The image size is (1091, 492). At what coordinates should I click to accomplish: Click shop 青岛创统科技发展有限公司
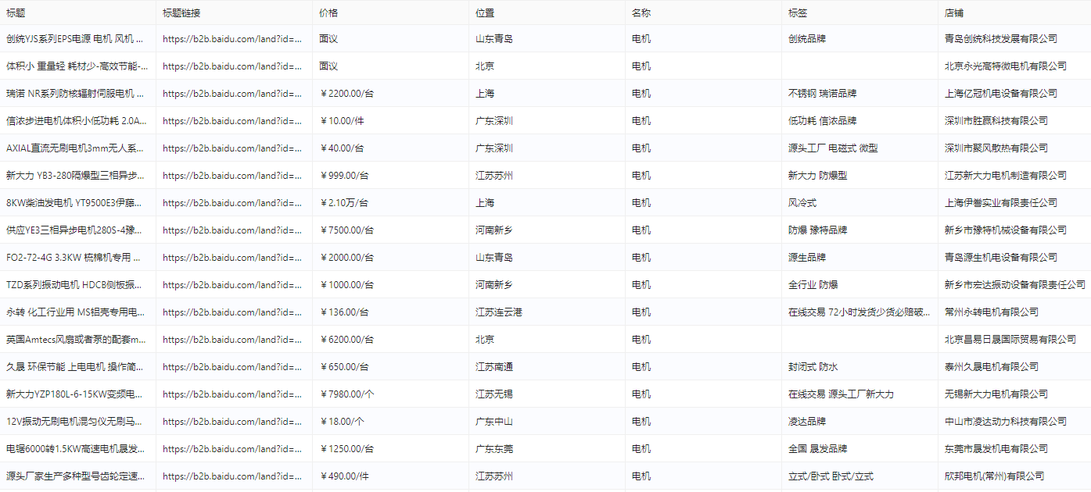pos(1001,39)
